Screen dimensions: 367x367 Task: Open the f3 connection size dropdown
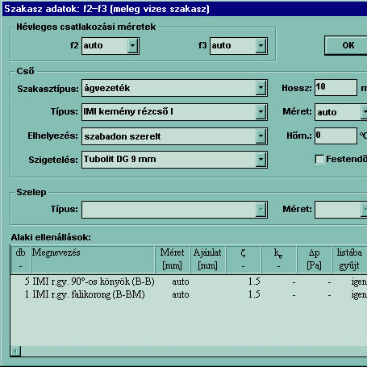(261, 46)
